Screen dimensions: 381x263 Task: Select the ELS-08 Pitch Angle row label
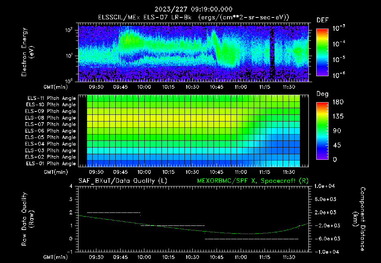(51, 118)
